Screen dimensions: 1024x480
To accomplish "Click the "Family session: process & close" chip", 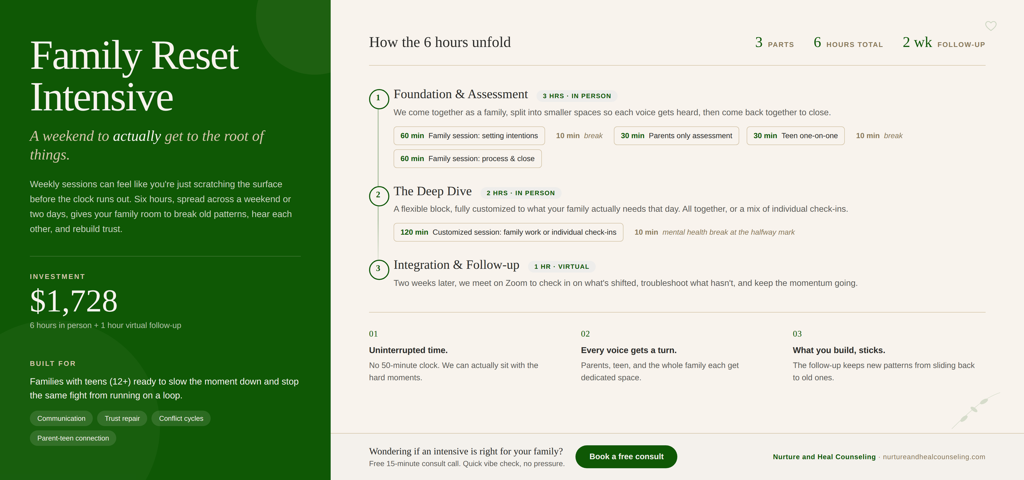I will click(x=467, y=158).
